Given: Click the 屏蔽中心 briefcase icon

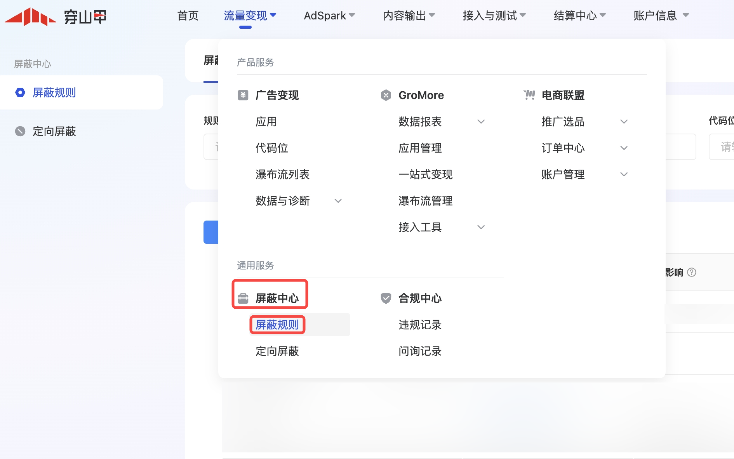Looking at the screenshot, I should [x=243, y=298].
